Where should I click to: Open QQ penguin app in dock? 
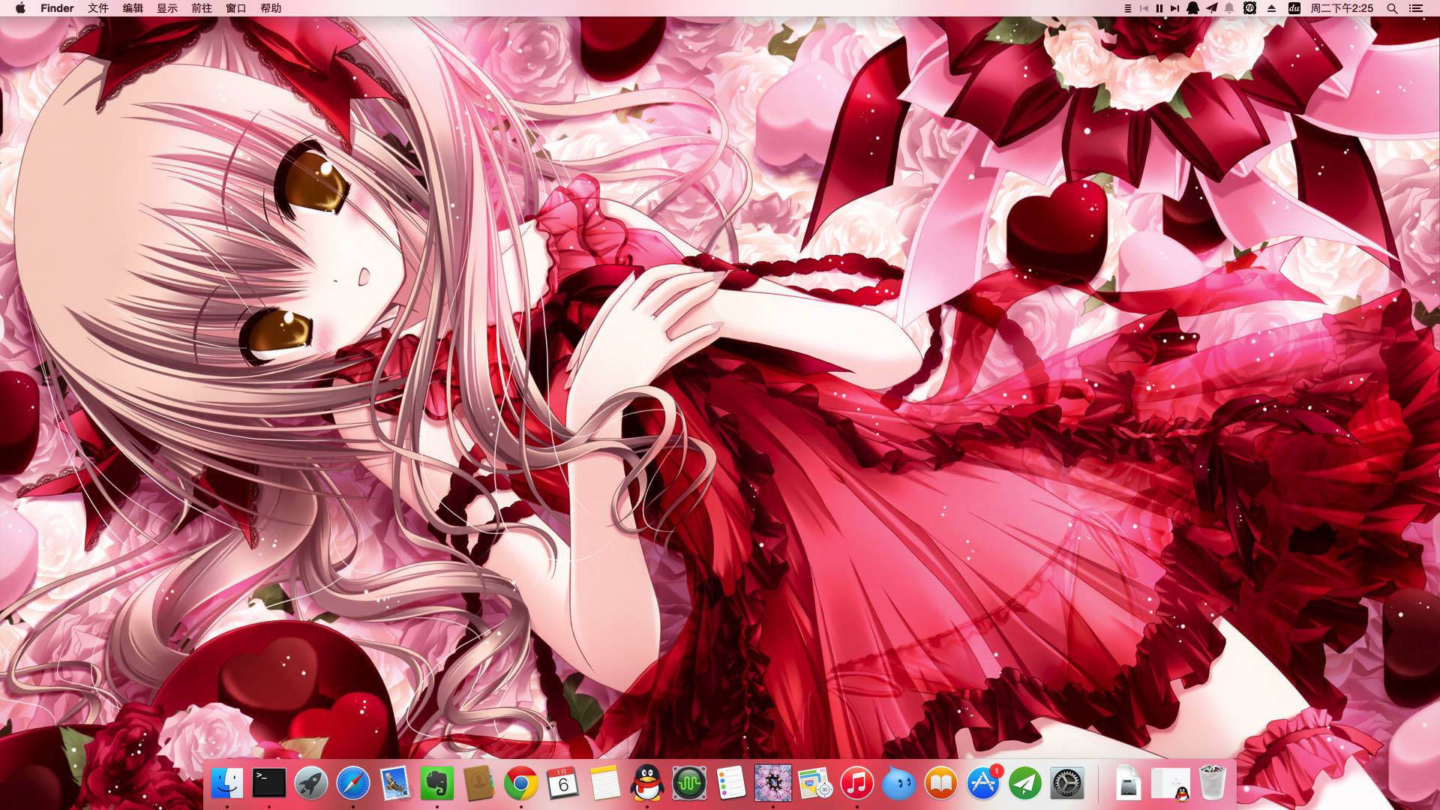[646, 784]
